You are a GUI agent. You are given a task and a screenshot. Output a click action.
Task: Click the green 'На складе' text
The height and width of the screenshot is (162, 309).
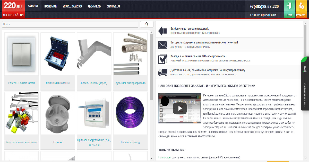tap(165, 157)
